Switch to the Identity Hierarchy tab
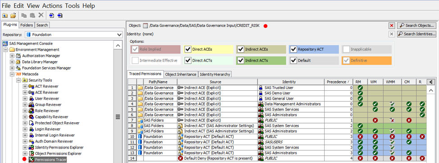Screen dimensions: 439x163 pos(215,75)
